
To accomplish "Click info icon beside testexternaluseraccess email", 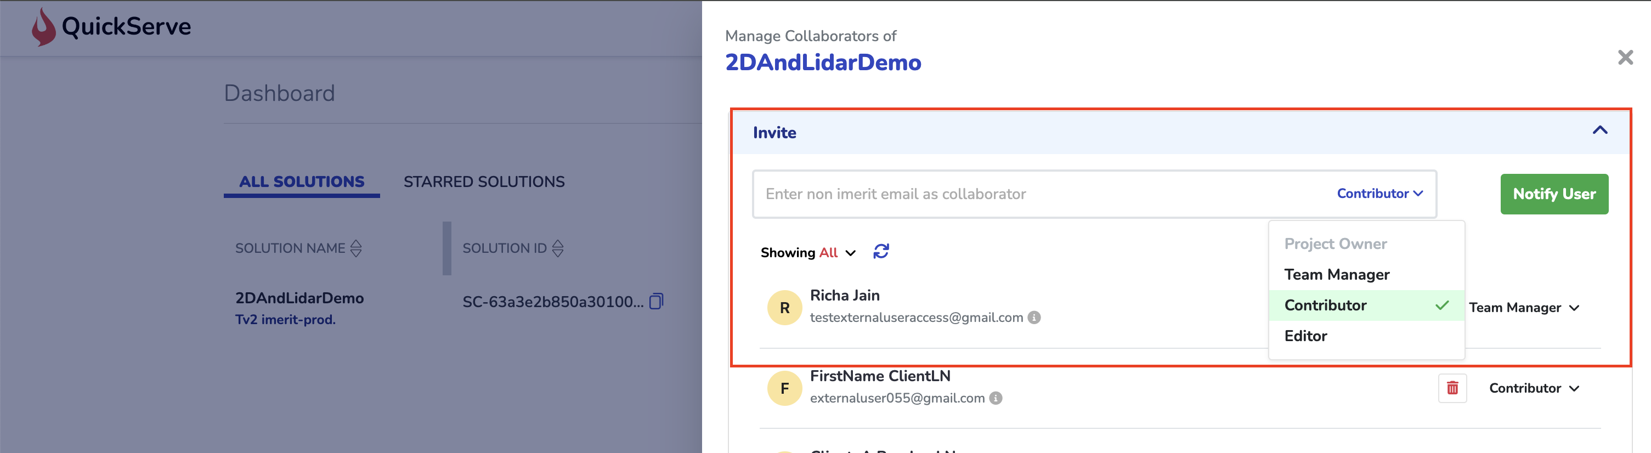I will coord(1034,318).
